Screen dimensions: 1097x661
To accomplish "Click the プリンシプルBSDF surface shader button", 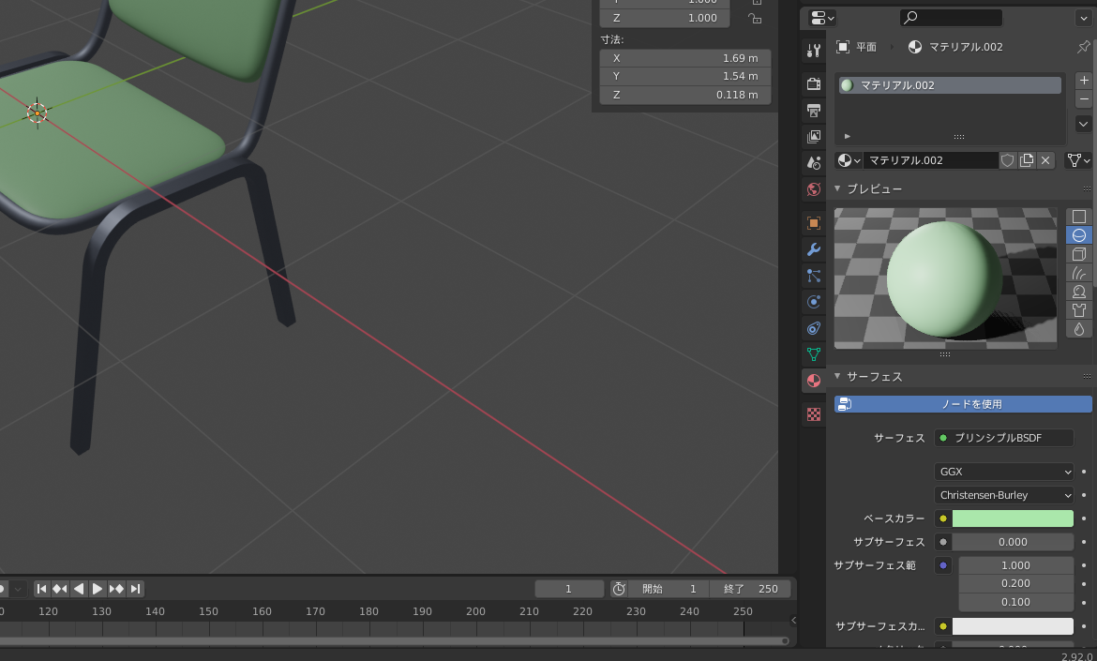I will (1003, 438).
